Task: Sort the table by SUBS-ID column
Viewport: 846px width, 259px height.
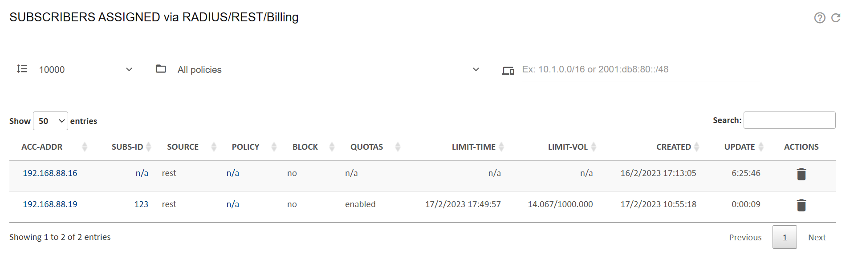Action: tap(148, 147)
